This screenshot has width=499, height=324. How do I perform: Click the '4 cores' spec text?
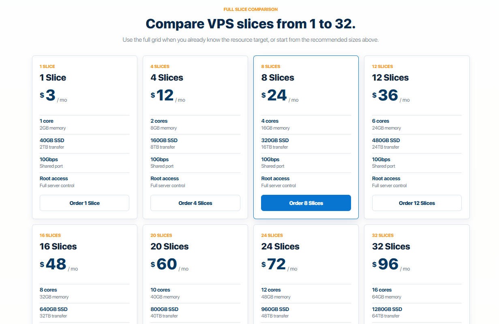tap(270, 121)
